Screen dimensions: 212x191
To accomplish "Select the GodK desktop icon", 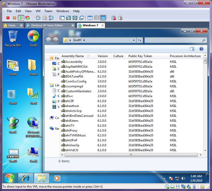I will (x=34, y=155).
